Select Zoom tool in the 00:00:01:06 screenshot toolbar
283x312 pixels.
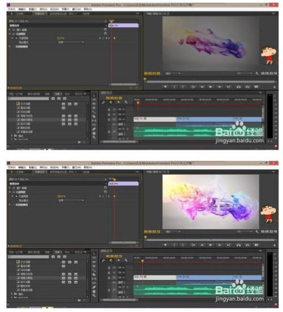[94, 137]
